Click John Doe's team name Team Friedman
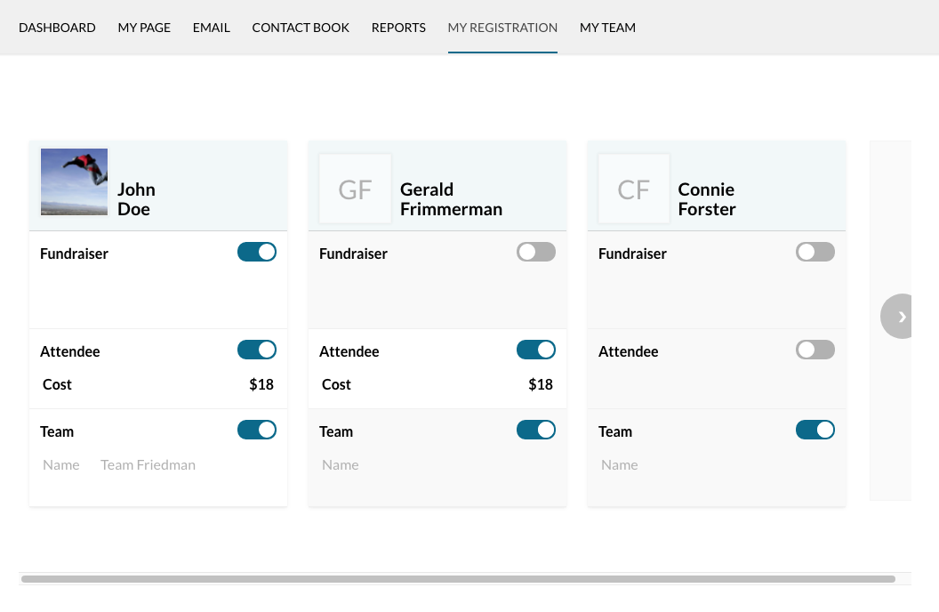The image size is (939, 612). 148,465
